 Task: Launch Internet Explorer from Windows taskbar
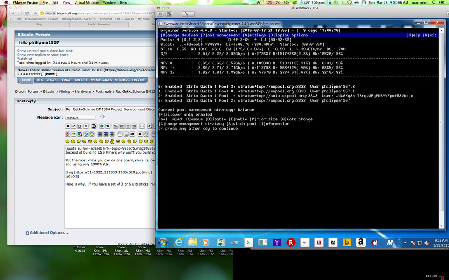(x=178, y=243)
